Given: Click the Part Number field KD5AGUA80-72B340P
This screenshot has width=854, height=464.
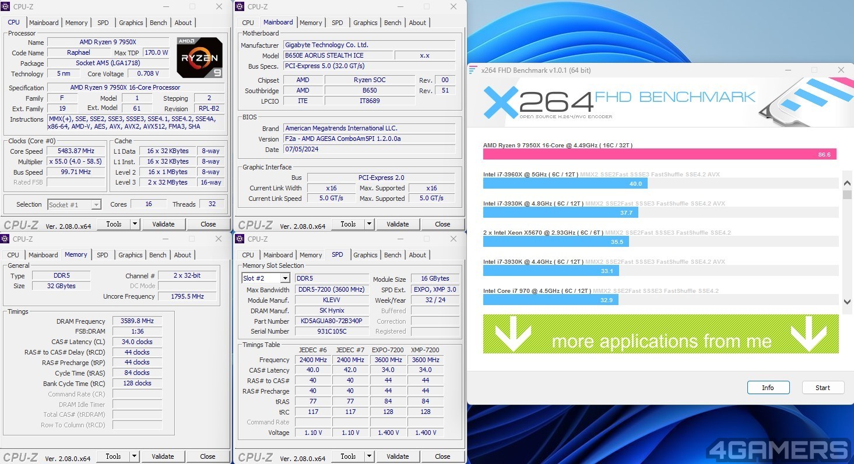Looking at the screenshot, I should (332, 321).
